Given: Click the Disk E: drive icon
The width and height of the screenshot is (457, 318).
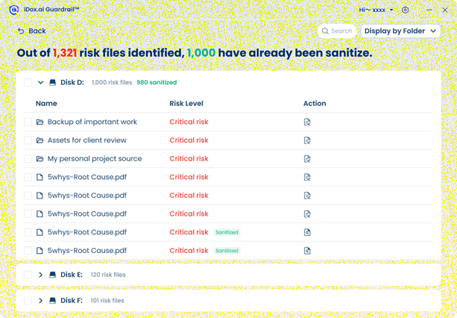Looking at the screenshot, I should pyautogui.click(x=52, y=275).
